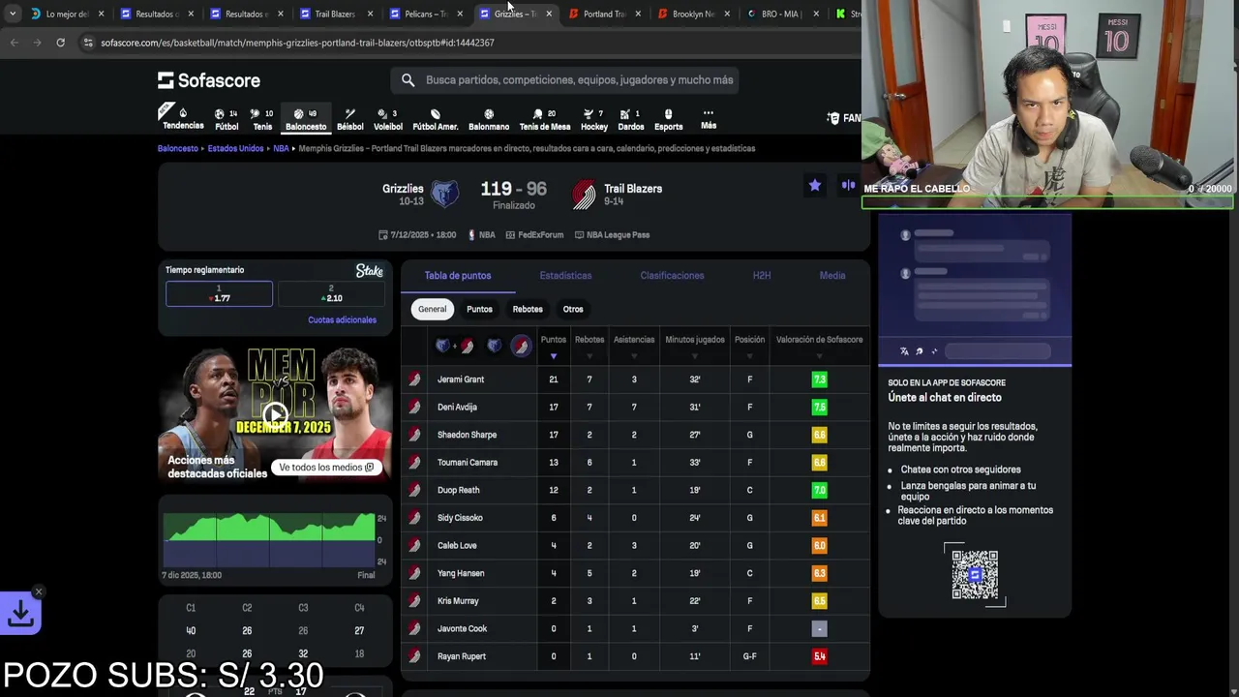This screenshot has height=697, width=1239.
Task: Open the Béisbol sport icon
Action: click(x=349, y=119)
